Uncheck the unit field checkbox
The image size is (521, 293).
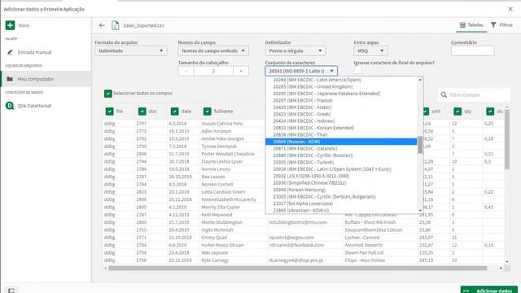point(426,112)
